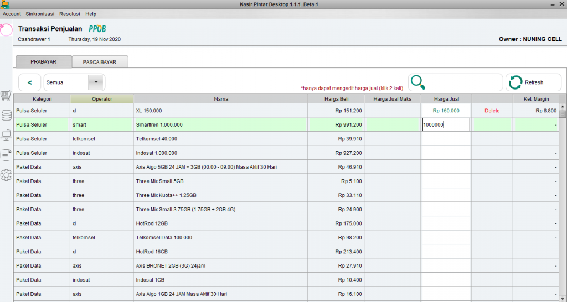Select the Axis Aigo 1GB 24 JAM row

286,294
